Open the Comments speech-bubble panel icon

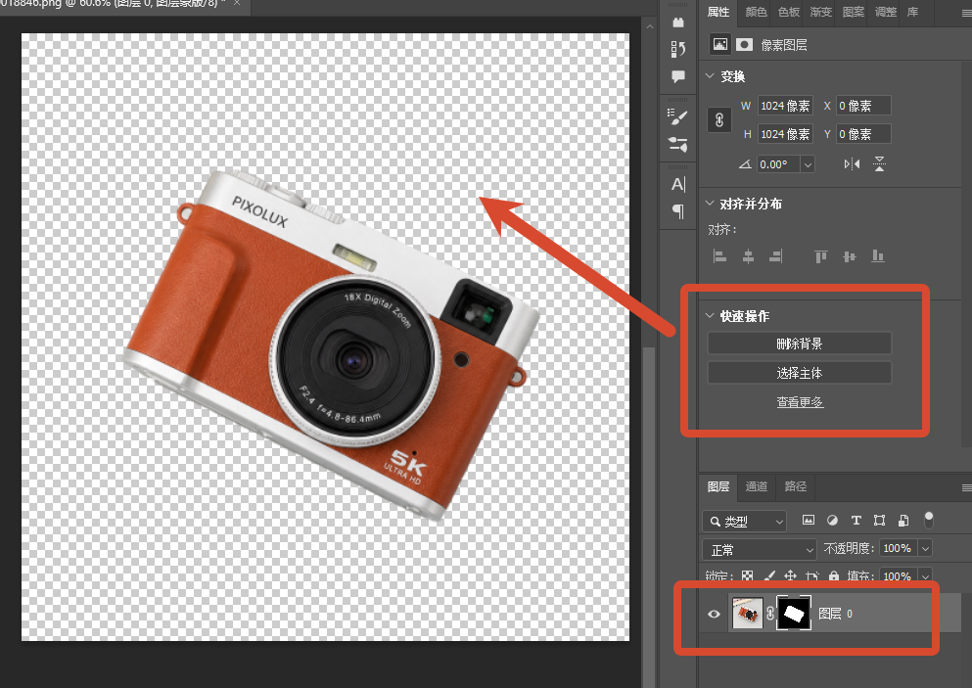(x=678, y=76)
